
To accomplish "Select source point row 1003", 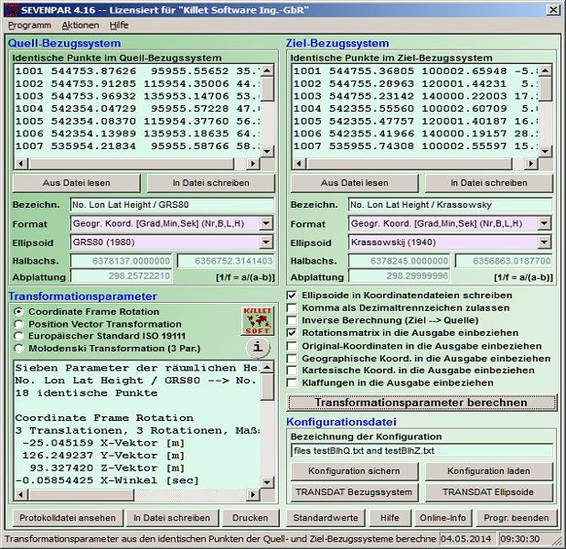I will (137, 96).
